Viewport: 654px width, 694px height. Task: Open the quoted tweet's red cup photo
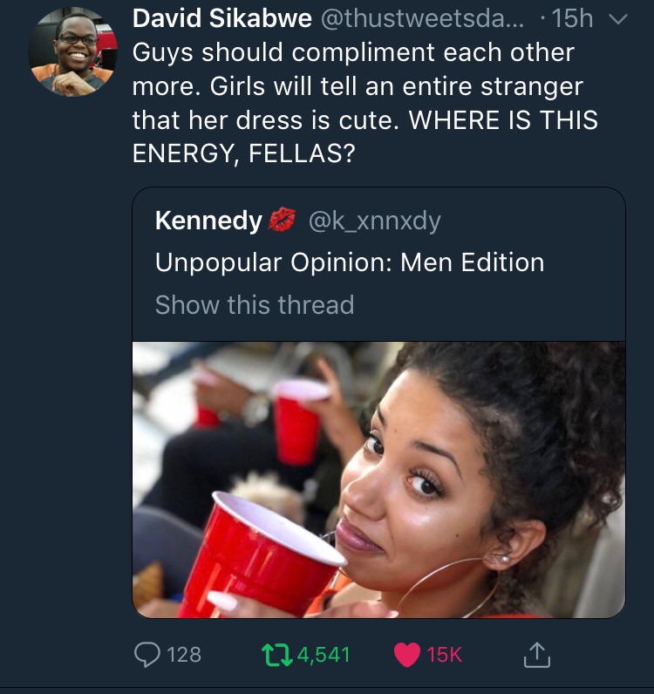coord(378,480)
